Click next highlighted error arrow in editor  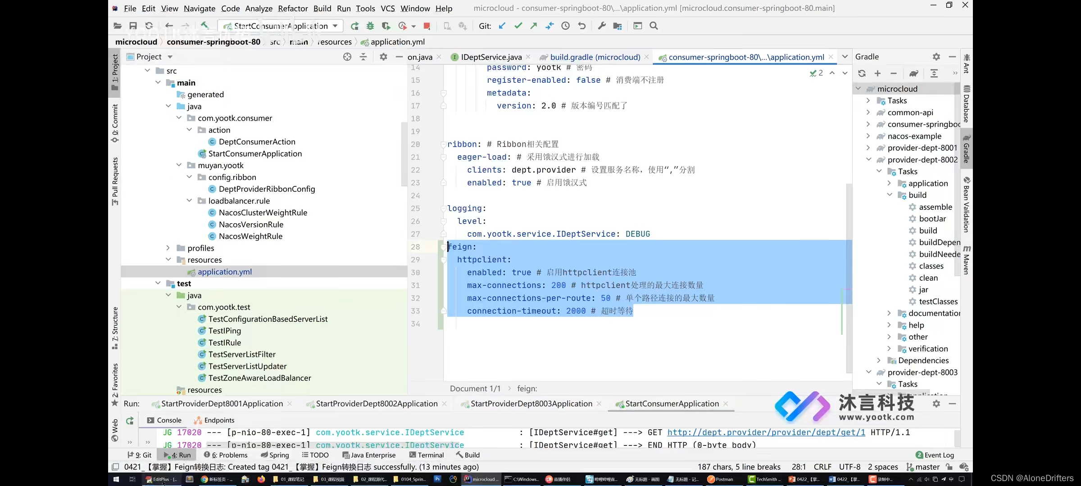point(845,73)
